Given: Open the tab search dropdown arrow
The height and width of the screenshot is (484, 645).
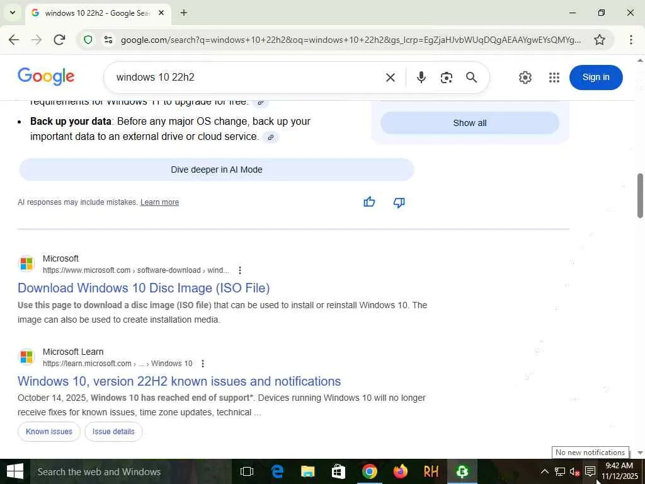Looking at the screenshot, I should 13,13.
